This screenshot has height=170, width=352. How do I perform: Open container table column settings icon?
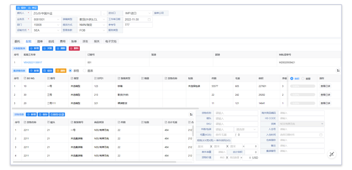pos(338,71)
